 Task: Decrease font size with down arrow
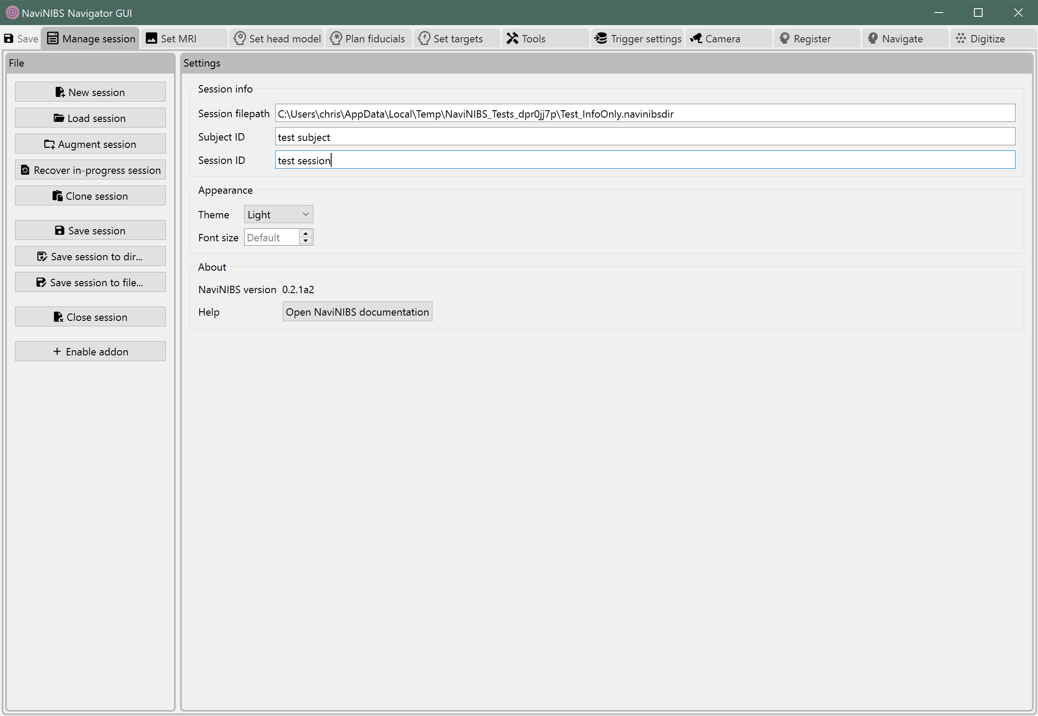(x=306, y=241)
